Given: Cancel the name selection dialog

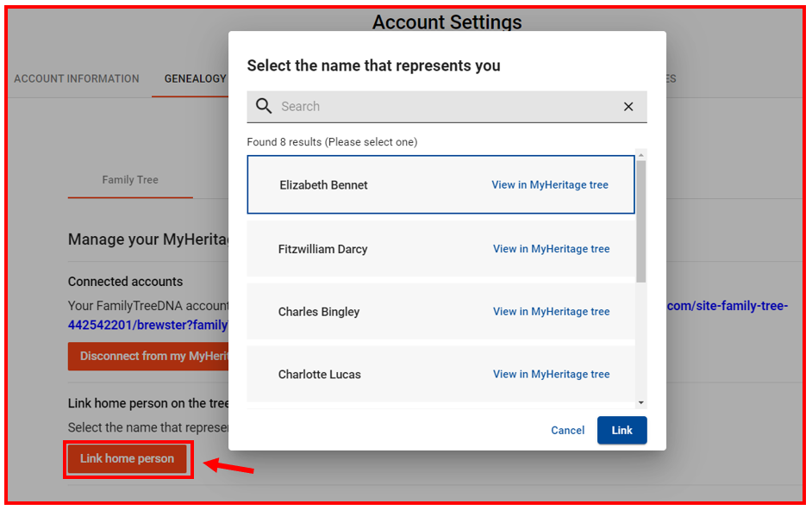Looking at the screenshot, I should (567, 430).
